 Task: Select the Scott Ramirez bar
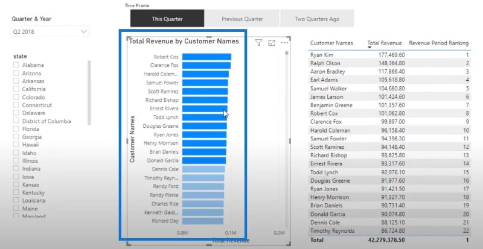point(205,92)
